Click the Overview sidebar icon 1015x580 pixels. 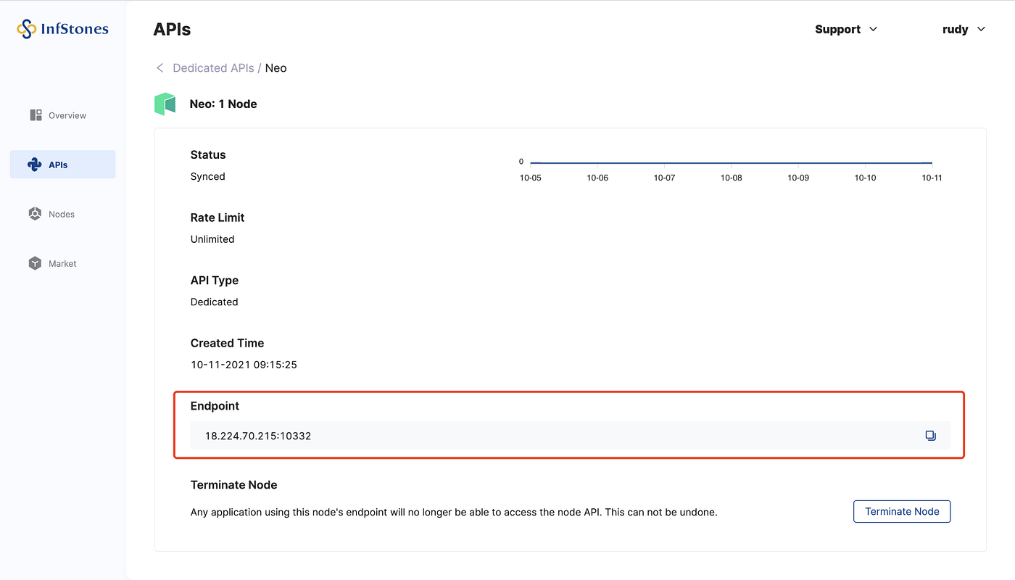click(36, 115)
